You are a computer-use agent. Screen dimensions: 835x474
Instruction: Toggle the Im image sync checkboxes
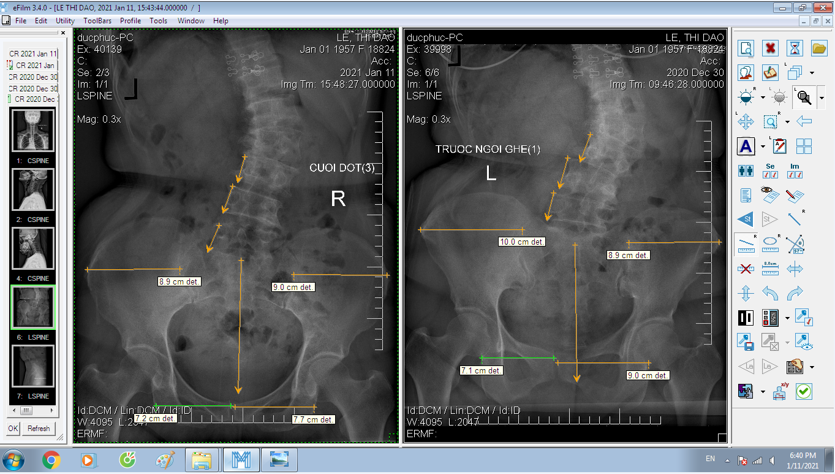coord(795,171)
